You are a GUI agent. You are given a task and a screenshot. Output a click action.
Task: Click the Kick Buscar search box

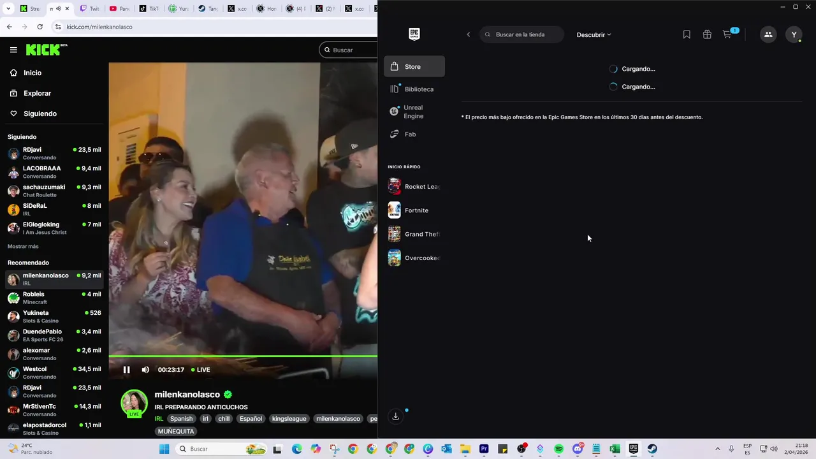click(349, 50)
